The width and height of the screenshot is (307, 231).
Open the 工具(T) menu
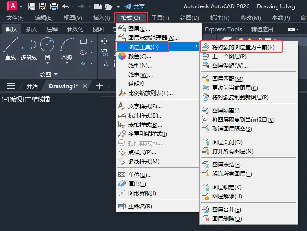tap(160, 18)
